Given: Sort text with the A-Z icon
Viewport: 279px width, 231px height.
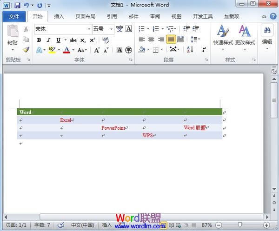Looking at the screenshot, I should 190,49.
